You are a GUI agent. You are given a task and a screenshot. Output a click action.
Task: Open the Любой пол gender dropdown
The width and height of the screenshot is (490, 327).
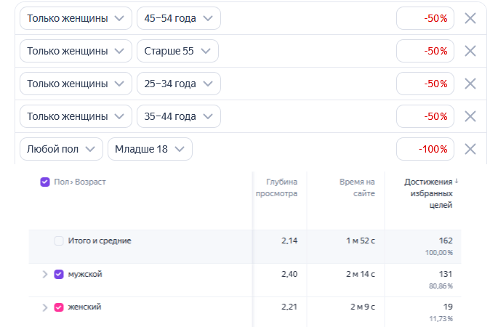pyautogui.click(x=61, y=149)
